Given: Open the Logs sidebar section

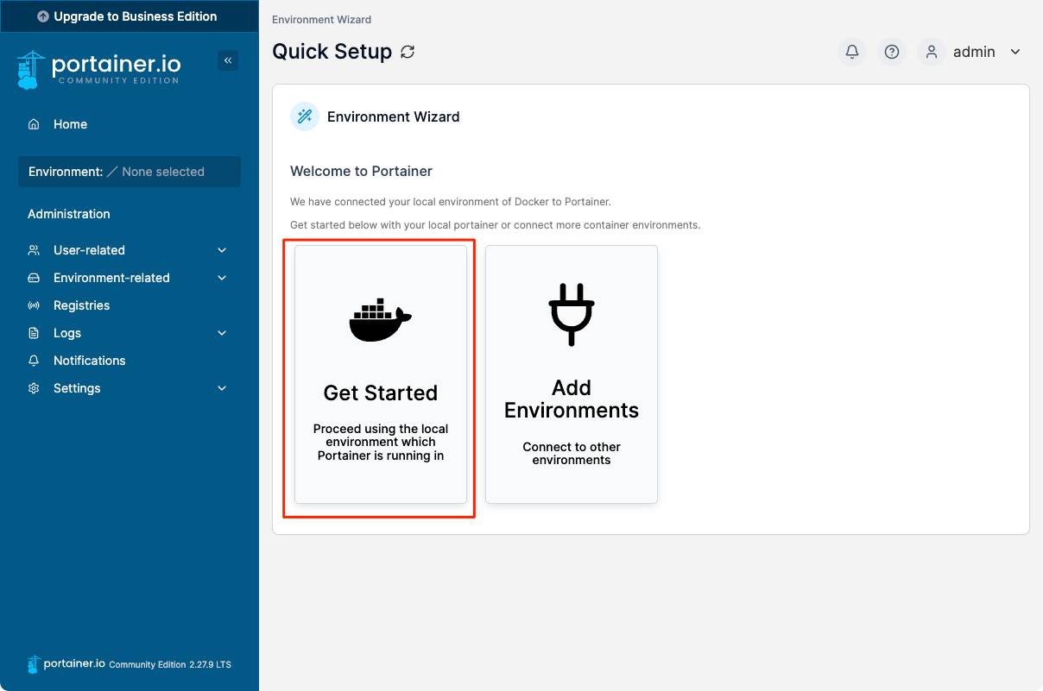Looking at the screenshot, I should point(130,333).
